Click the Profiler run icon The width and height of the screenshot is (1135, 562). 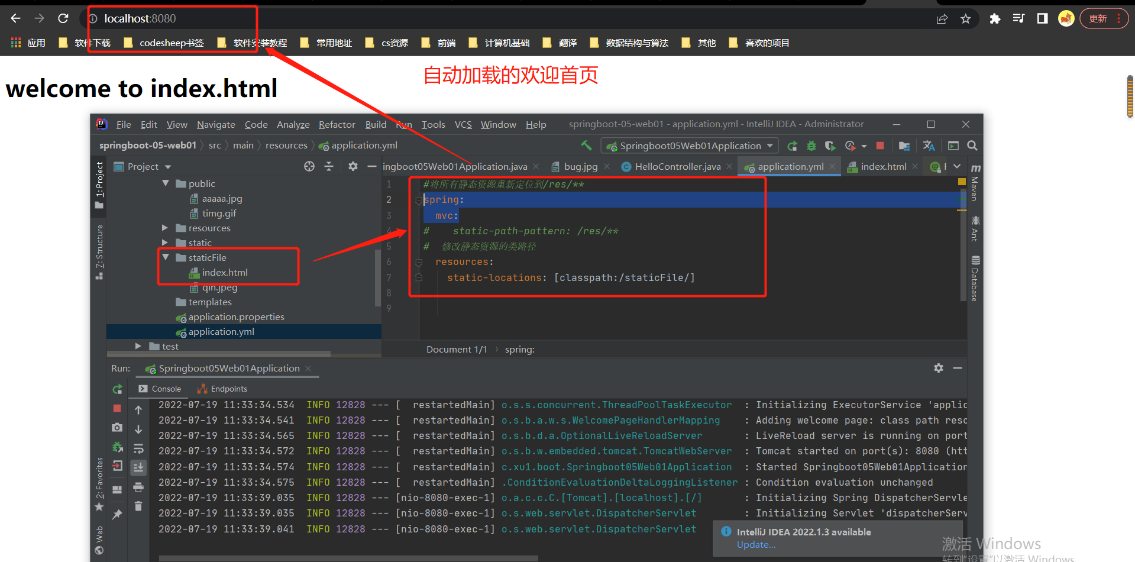click(851, 146)
